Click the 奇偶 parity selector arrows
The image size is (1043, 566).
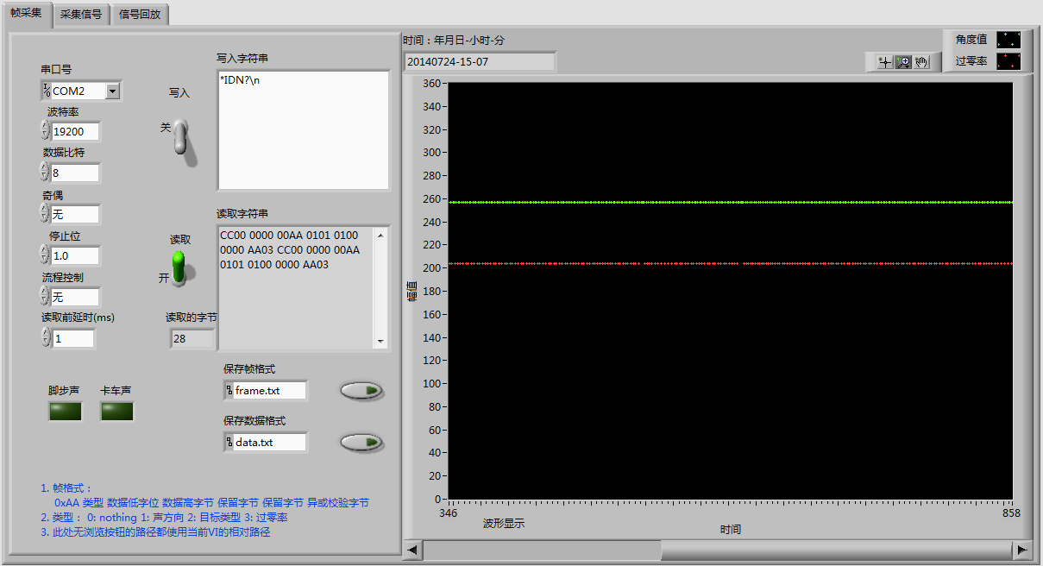[45, 214]
